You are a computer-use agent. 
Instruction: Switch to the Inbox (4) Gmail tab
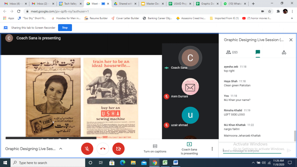15,3
